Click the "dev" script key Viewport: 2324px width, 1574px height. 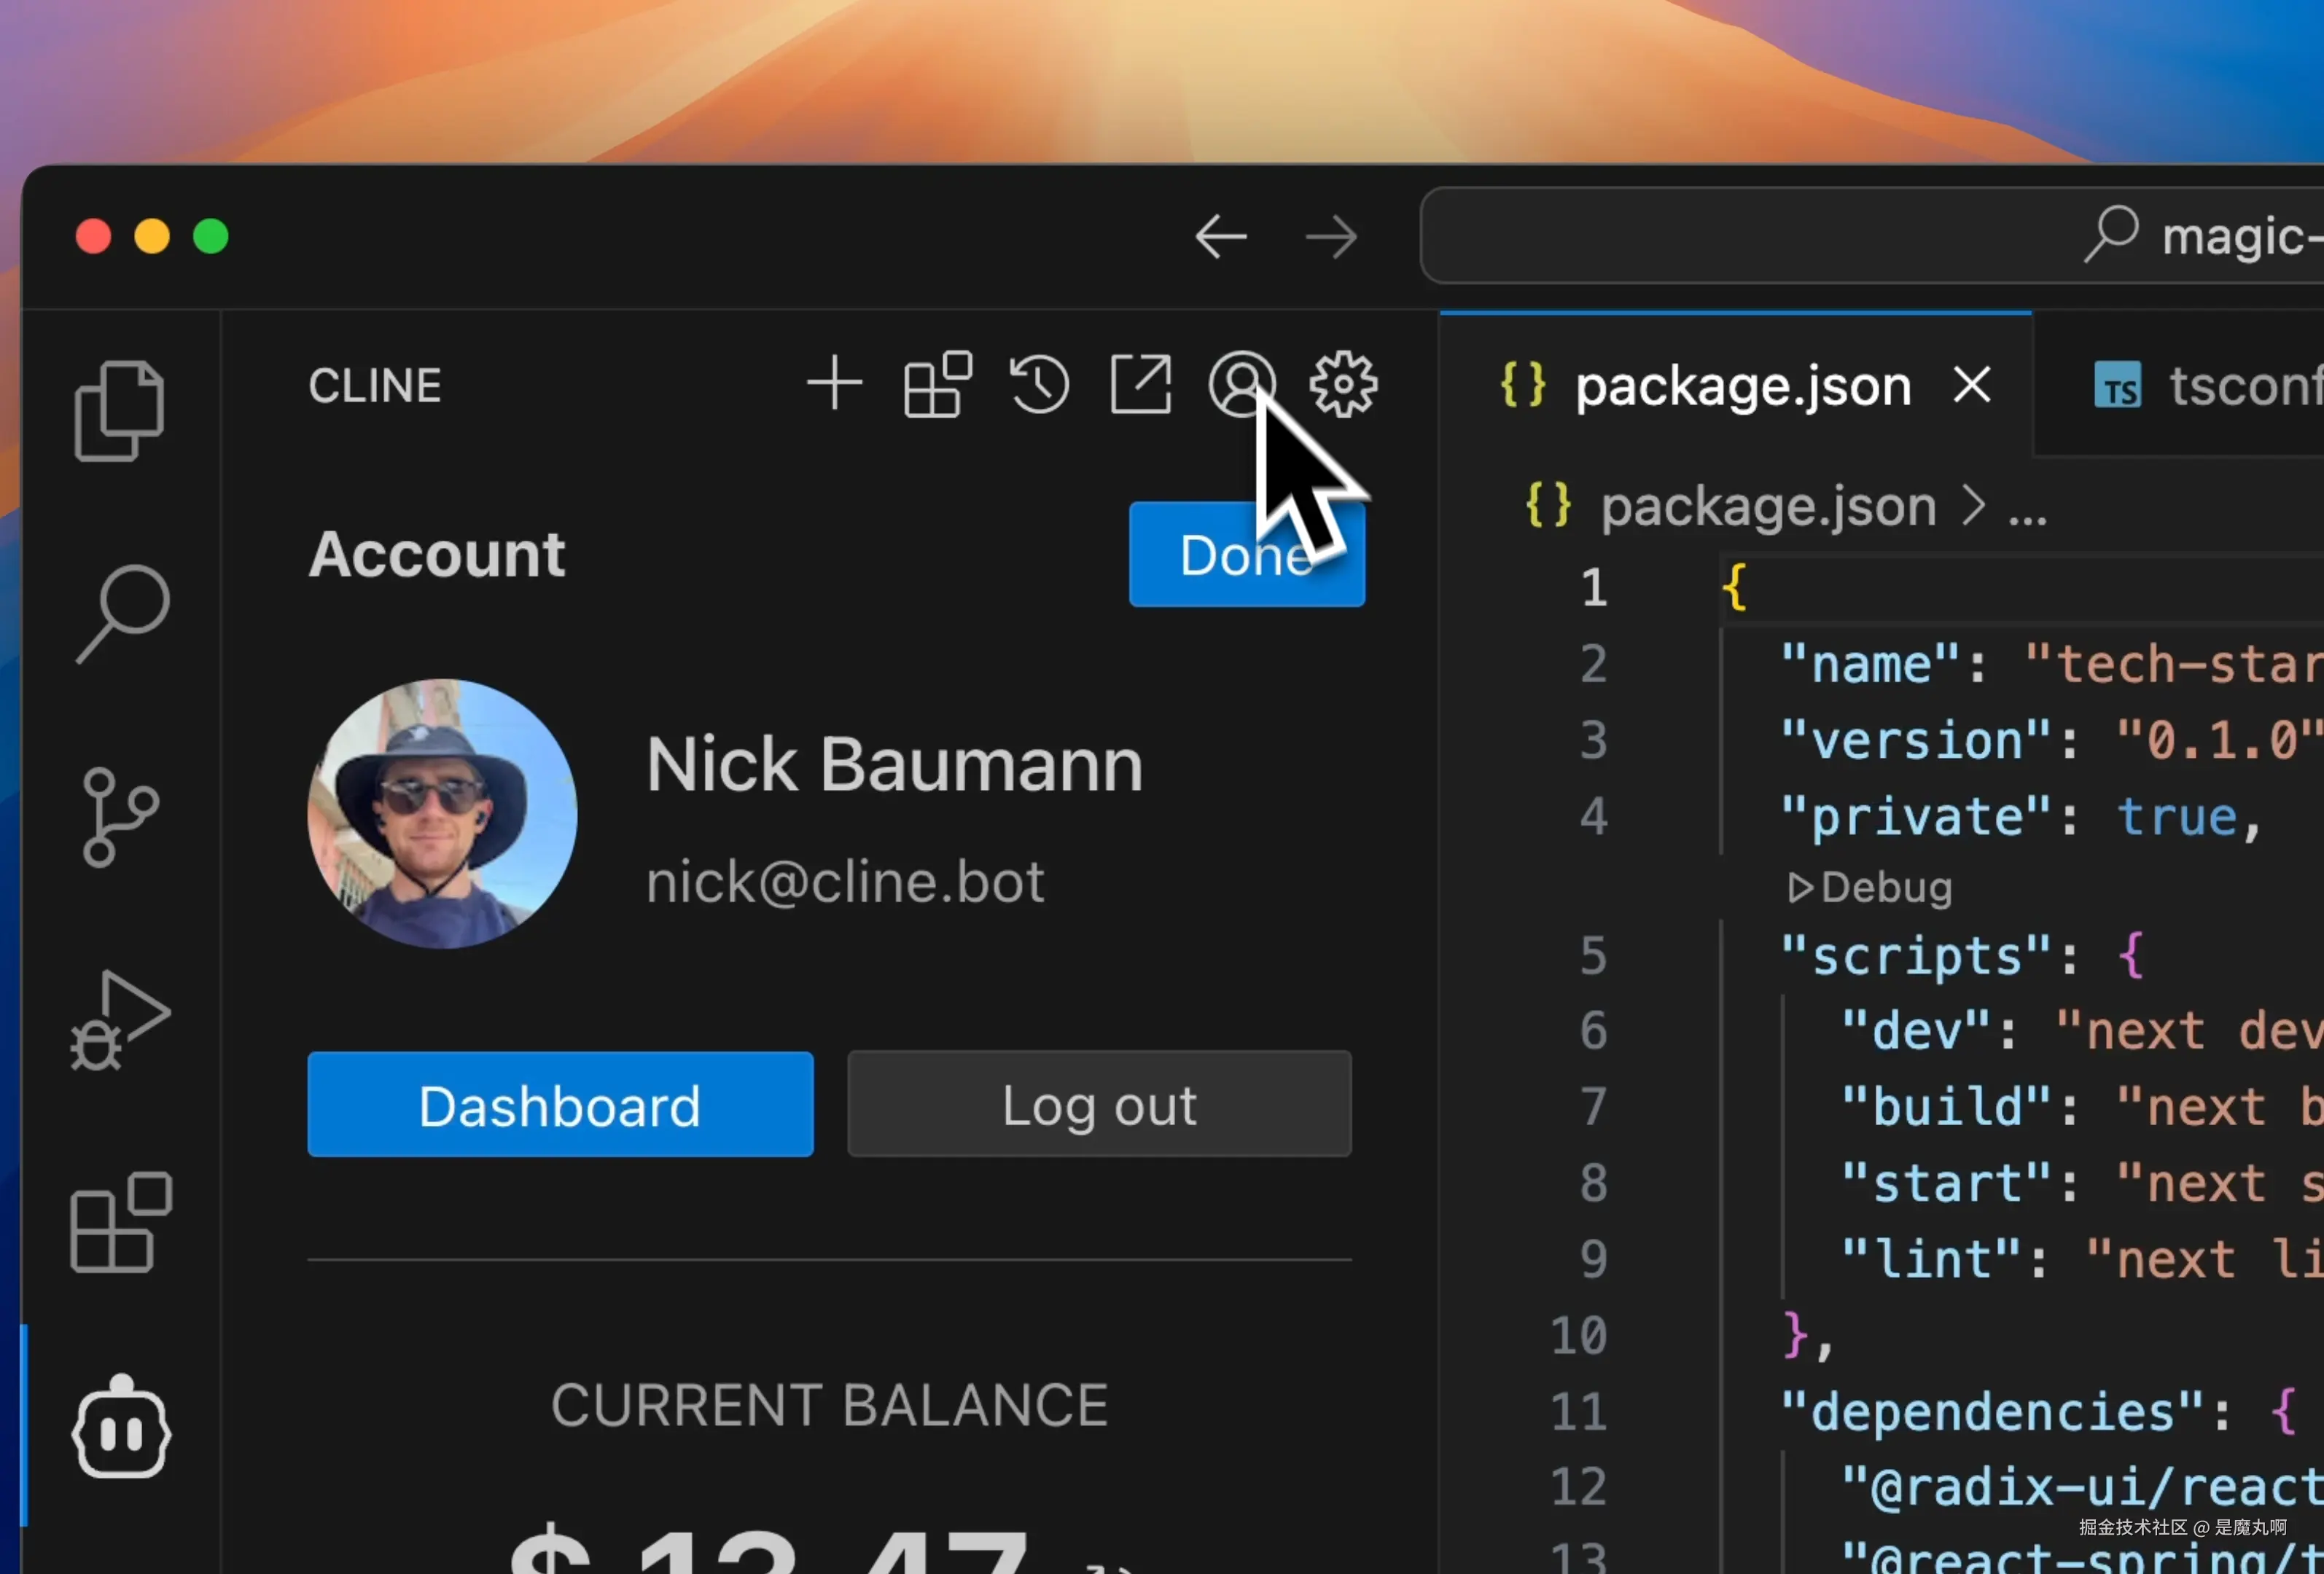point(1917,1031)
